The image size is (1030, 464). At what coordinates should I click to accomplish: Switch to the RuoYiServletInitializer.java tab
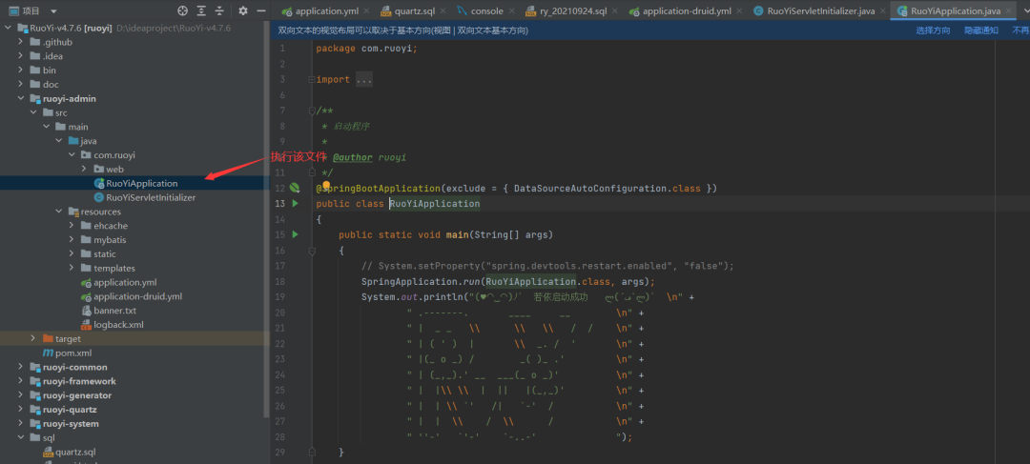coord(821,11)
